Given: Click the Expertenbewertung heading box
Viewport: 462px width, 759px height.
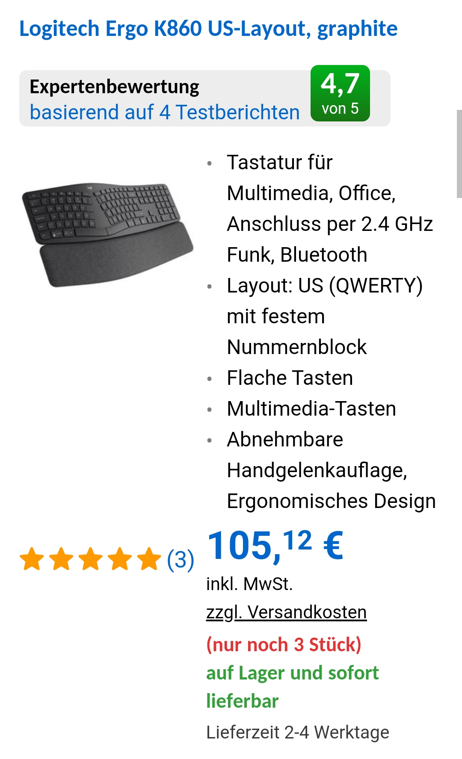Looking at the screenshot, I should (x=205, y=98).
